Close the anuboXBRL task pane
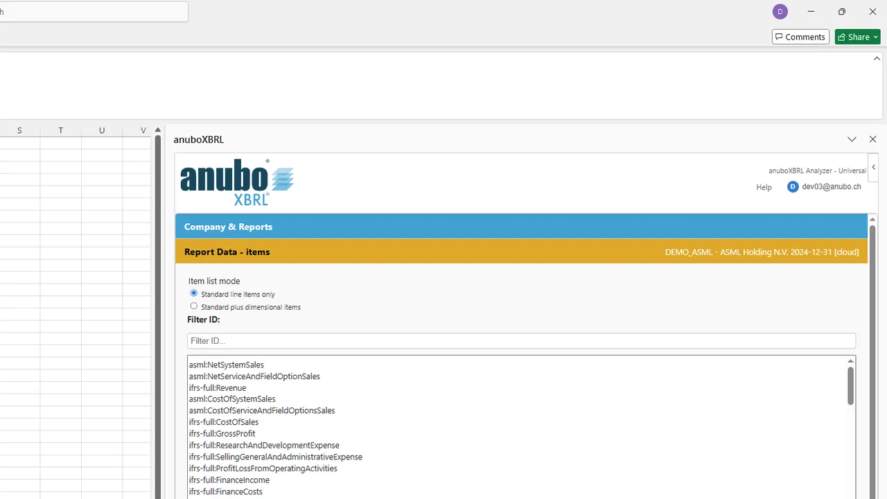 coord(872,139)
